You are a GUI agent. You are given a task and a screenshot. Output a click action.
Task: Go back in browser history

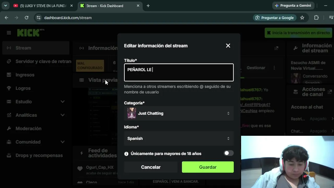click(x=7, y=18)
